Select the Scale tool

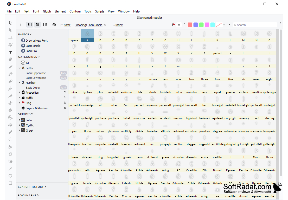pos(10,147)
